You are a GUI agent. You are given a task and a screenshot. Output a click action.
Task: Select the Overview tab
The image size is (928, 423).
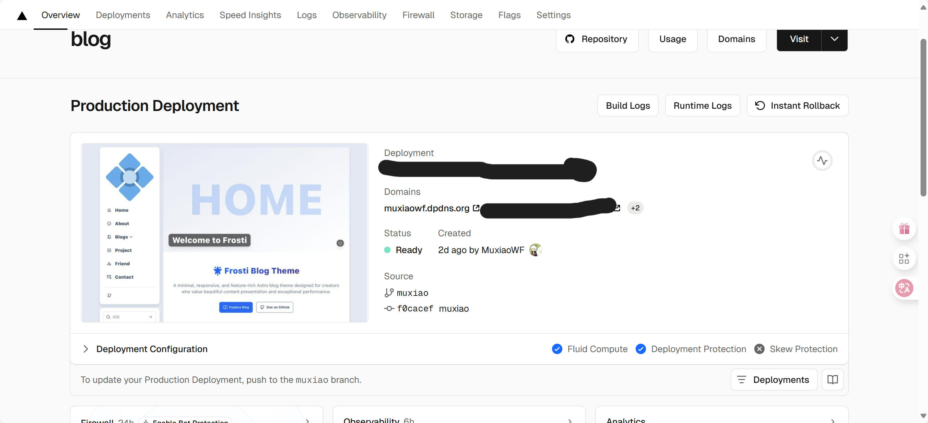point(61,15)
